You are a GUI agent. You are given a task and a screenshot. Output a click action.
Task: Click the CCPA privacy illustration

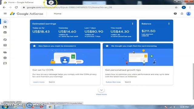coord(65,57)
